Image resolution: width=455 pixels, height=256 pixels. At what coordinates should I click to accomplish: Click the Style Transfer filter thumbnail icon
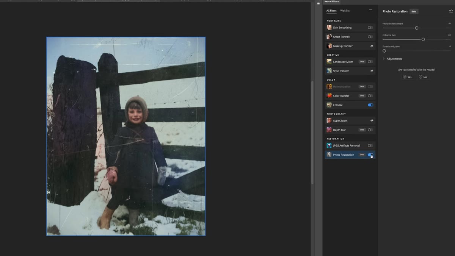point(329,71)
